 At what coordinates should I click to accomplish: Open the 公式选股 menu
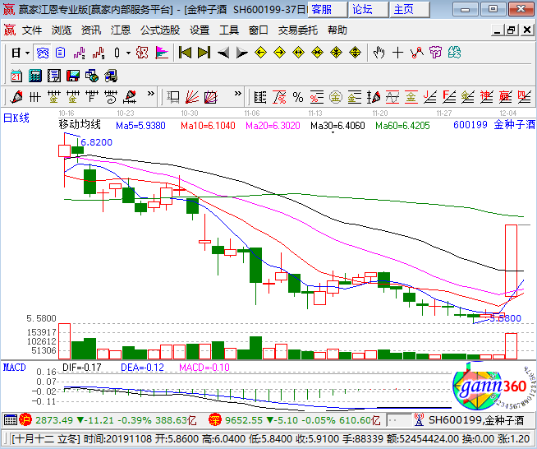(x=160, y=30)
